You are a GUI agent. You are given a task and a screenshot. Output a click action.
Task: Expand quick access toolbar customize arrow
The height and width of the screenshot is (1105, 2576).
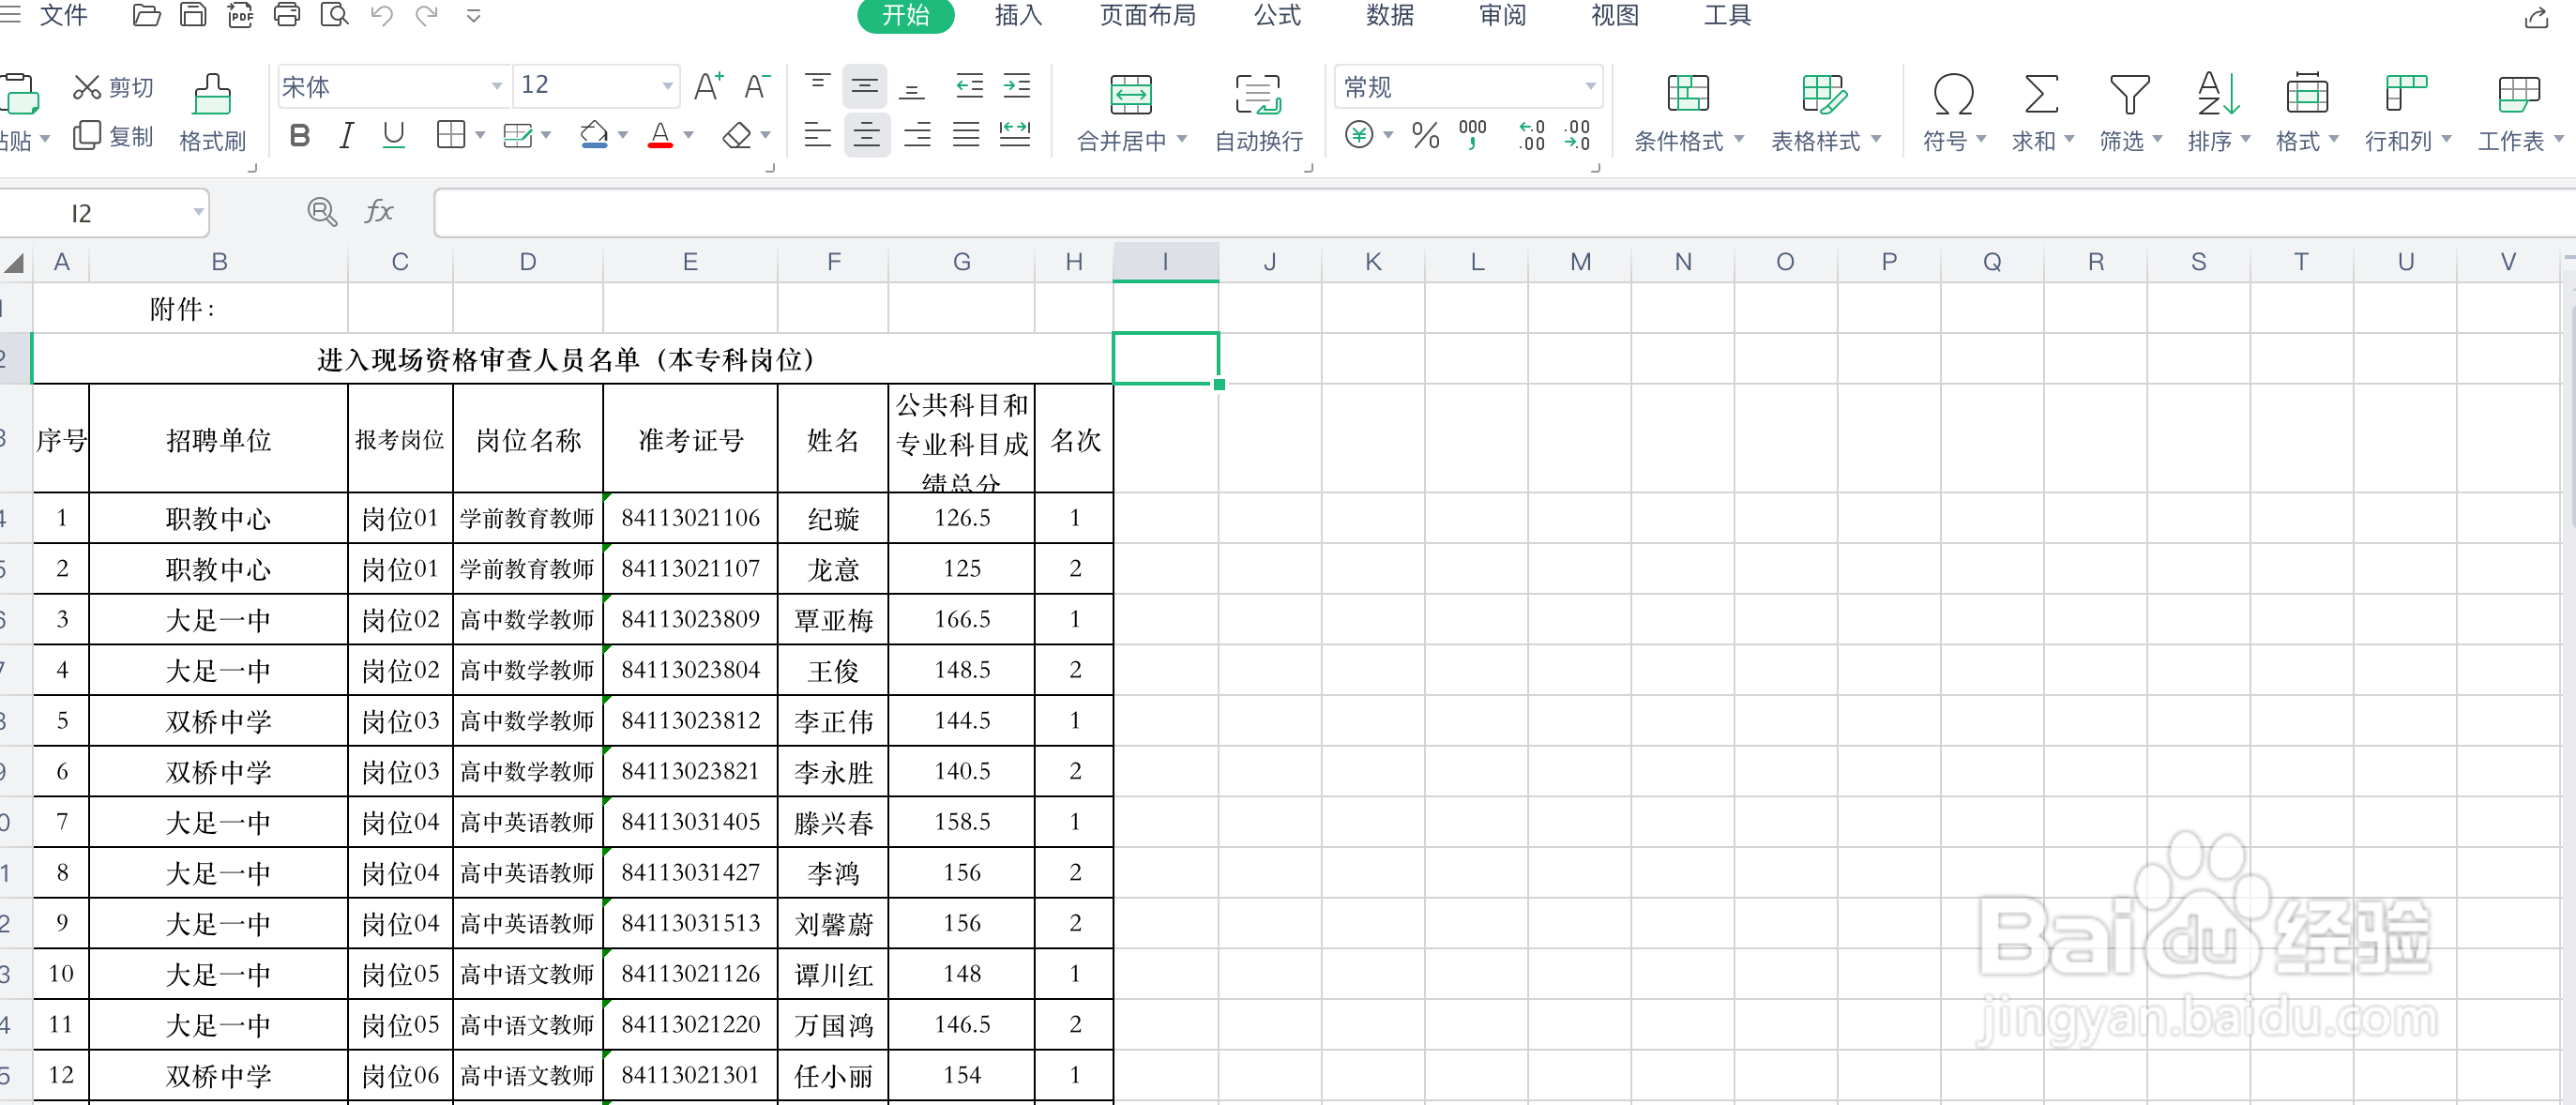pyautogui.click(x=474, y=16)
